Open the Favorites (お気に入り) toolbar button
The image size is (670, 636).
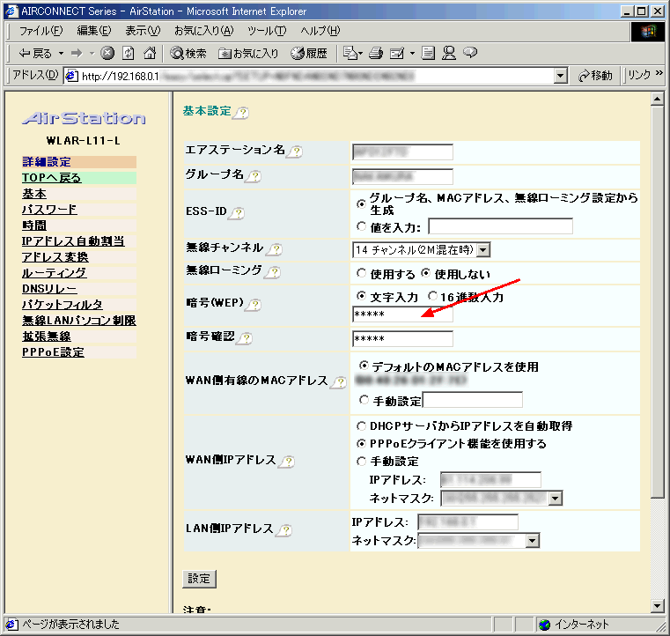248,53
